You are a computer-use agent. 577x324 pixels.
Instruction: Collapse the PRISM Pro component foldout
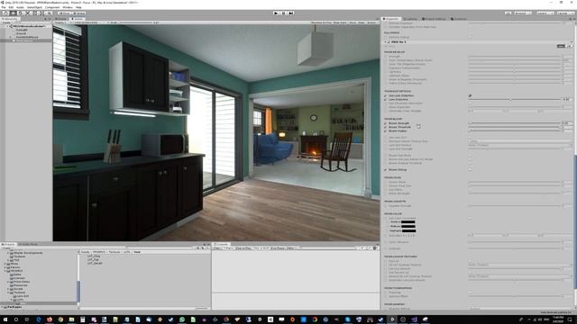[385, 42]
